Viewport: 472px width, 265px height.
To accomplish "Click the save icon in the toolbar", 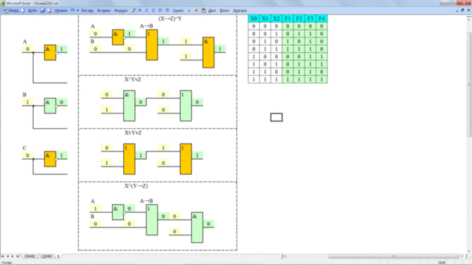I will (x=43, y=10).
